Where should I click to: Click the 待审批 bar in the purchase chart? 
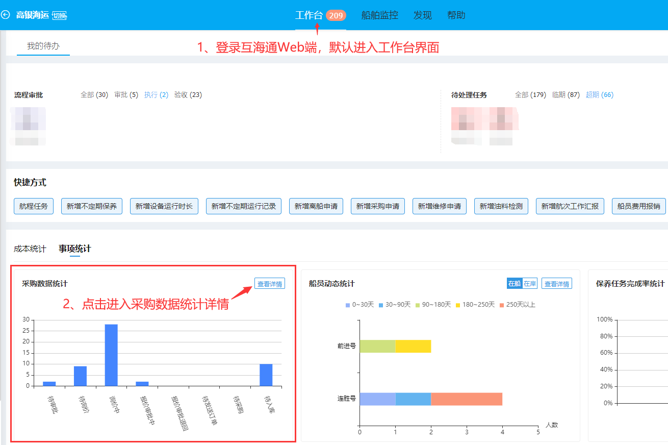[x=49, y=384]
